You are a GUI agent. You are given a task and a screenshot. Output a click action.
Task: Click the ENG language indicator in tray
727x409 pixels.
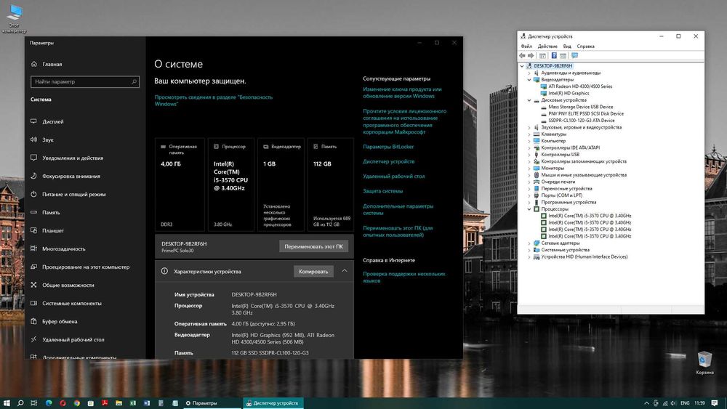(685, 403)
